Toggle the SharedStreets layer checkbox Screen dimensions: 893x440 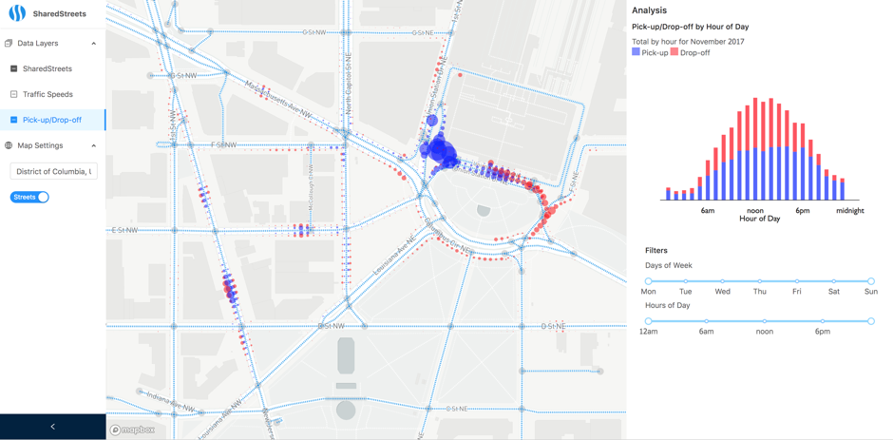(x=14, y=68)
